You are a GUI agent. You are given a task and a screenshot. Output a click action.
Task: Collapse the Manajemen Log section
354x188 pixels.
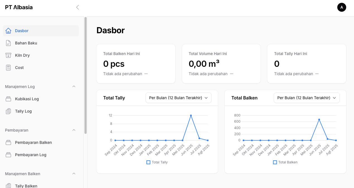(74, 87)
